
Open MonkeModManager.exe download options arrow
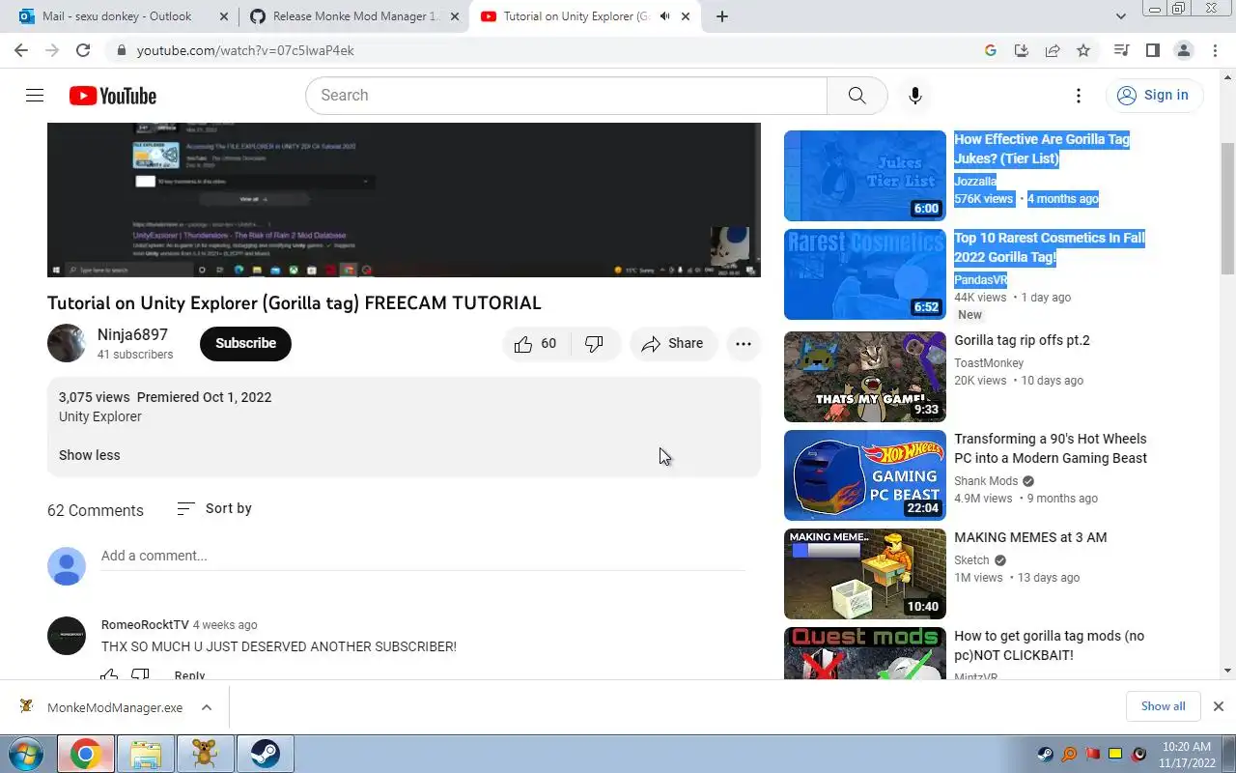tap(207, 707)
